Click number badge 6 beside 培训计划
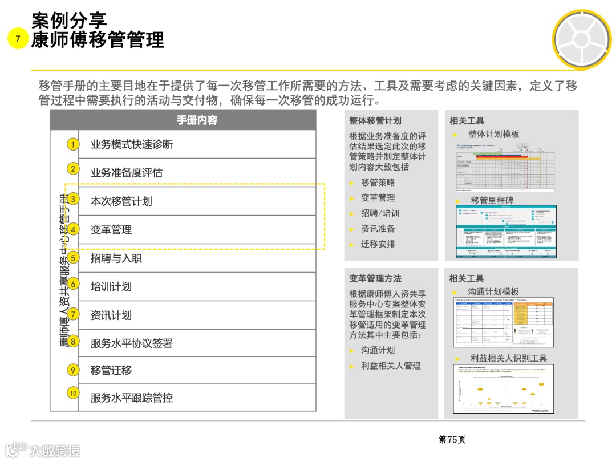The image size is (616, 462). coord(72,284)
